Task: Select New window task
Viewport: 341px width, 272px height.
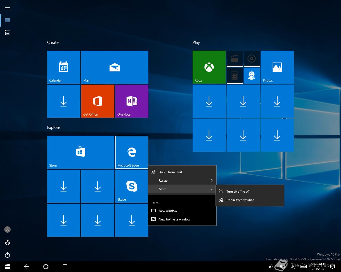Action: [x=182, y=211]
